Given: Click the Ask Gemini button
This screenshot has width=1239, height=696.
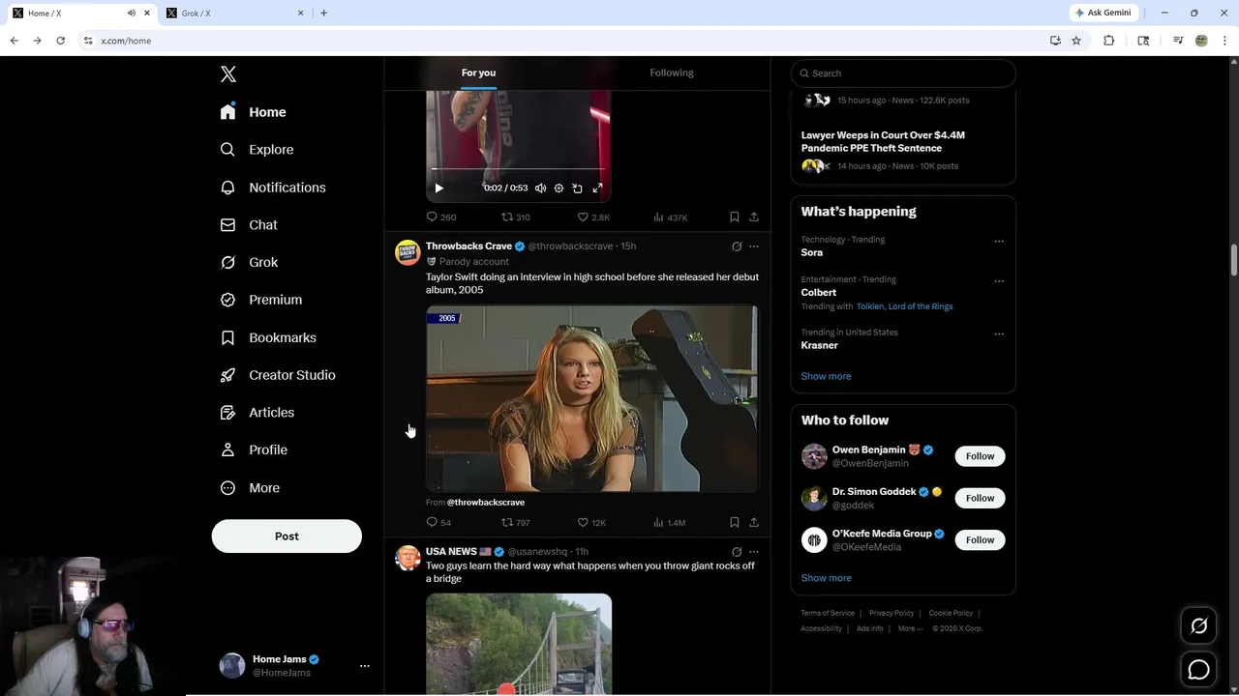Looking at the screenshot, I should [x=1103, y=13].
